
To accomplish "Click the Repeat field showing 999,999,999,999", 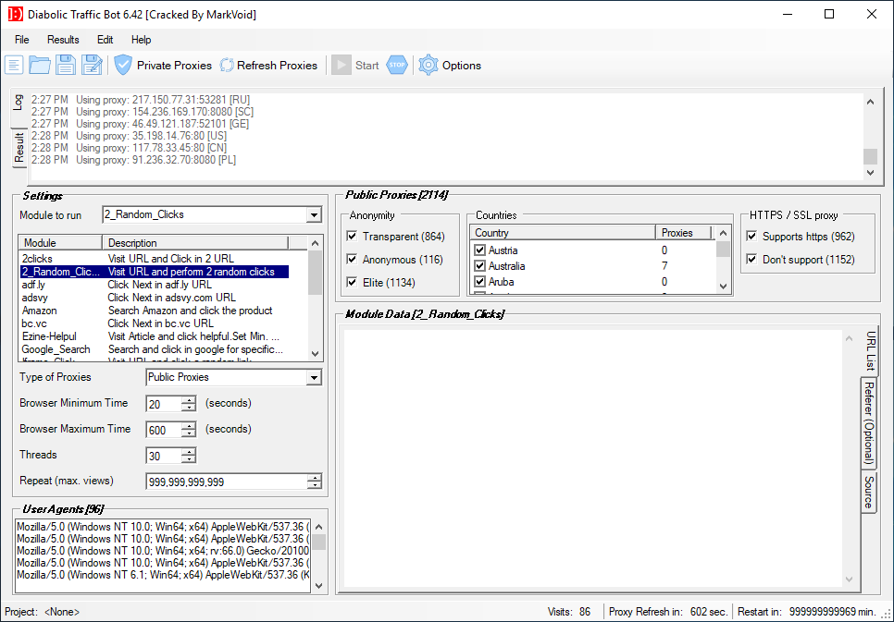I will (227, 482).
